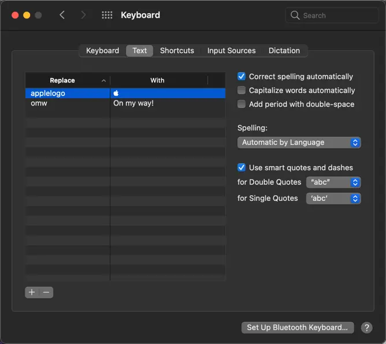Select the omw replacement row
The width and height of the screenshot is (386, 344).
click(125, 103)
